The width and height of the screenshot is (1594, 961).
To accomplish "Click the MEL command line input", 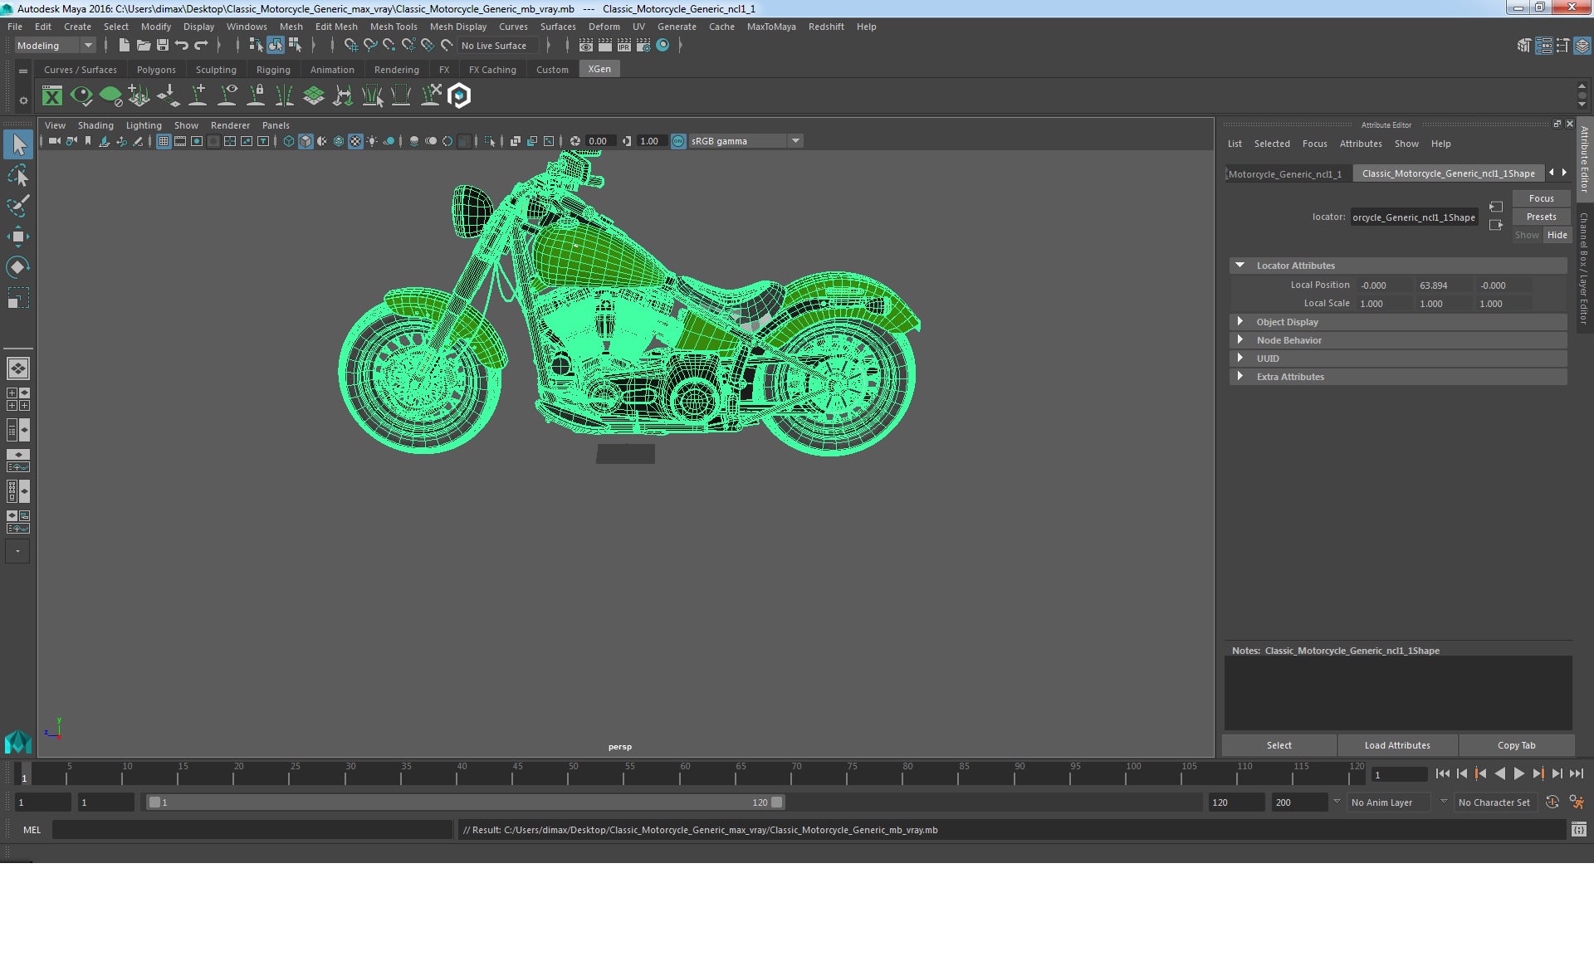I will [x=252, y=830].
